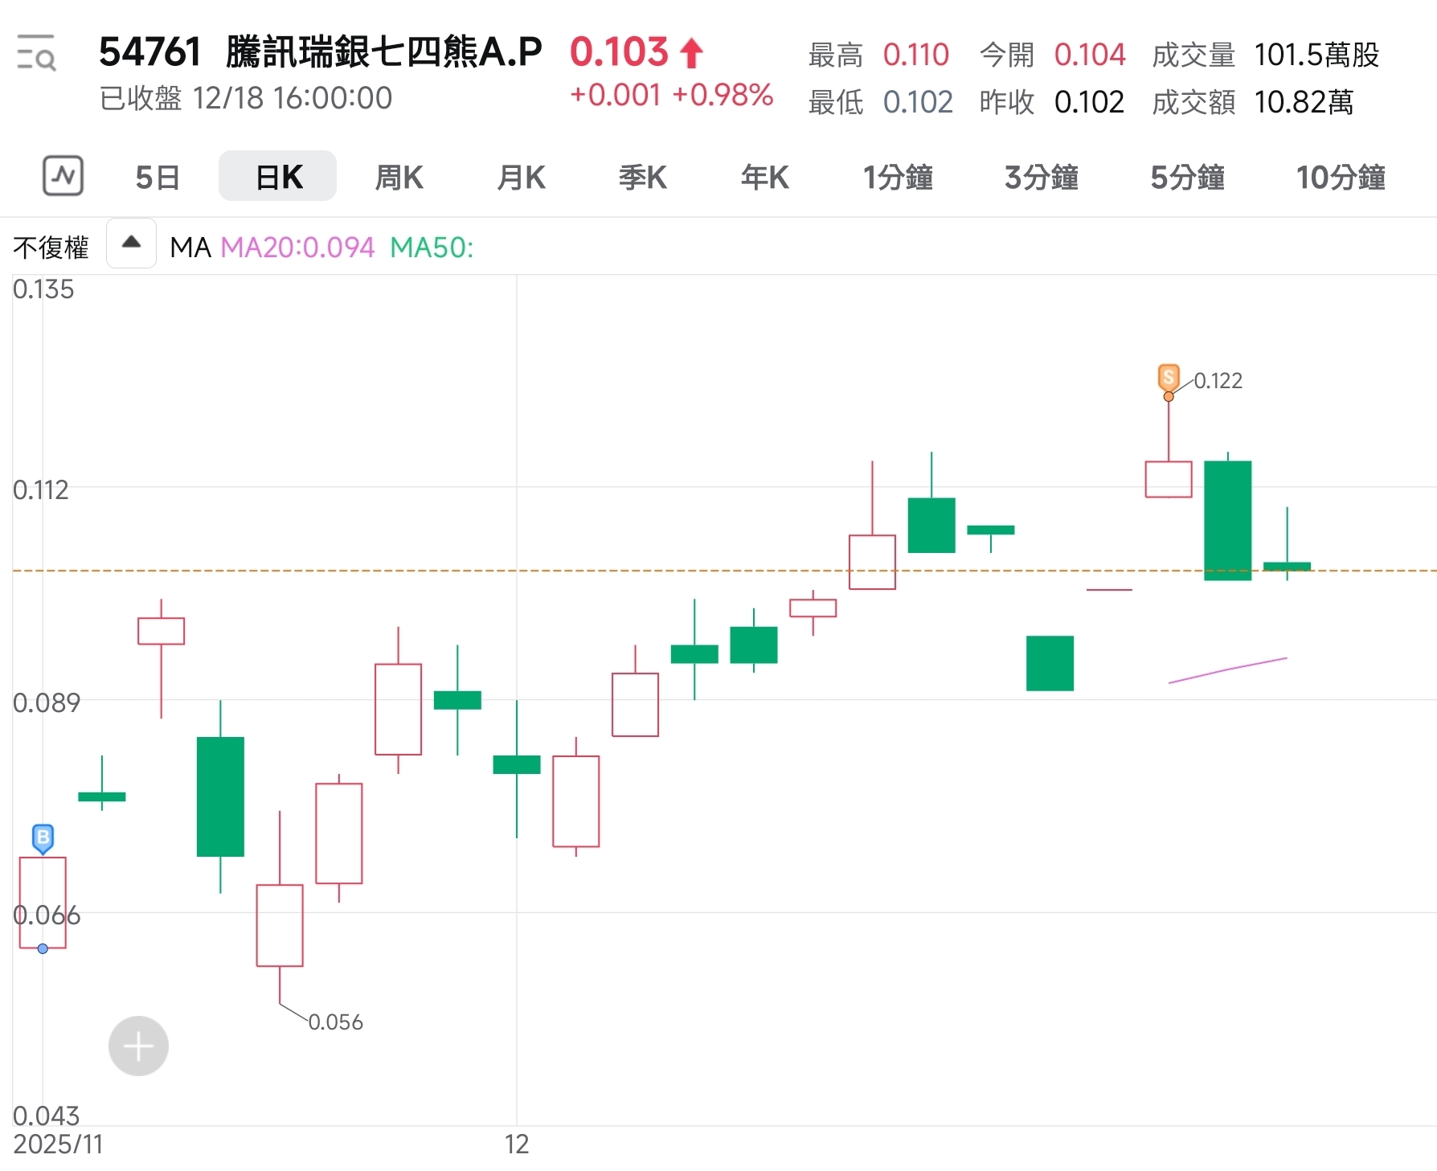Switch to the 周K weekly tab
The height and width of the screenshot is (1171, 1437).
click(398, 177)
